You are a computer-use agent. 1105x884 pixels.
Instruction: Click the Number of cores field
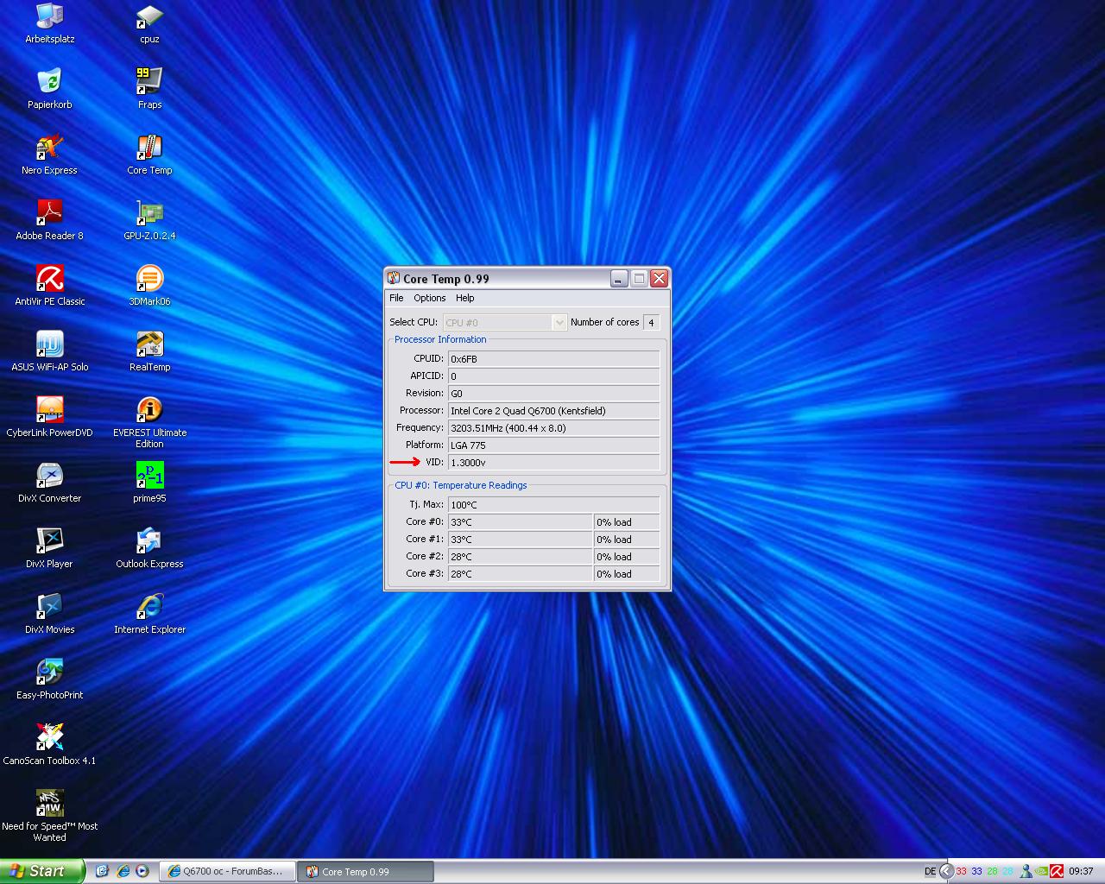tap(652, 322)
